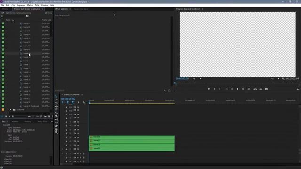Lock track V3 with its padlock
Screen dimensions: 301x169
coord(66,141)
